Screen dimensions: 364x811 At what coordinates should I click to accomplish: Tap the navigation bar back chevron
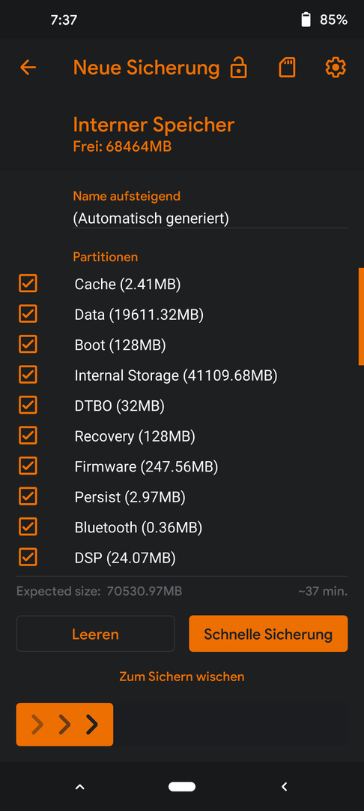pyautogui.click(x=284, y=787)
